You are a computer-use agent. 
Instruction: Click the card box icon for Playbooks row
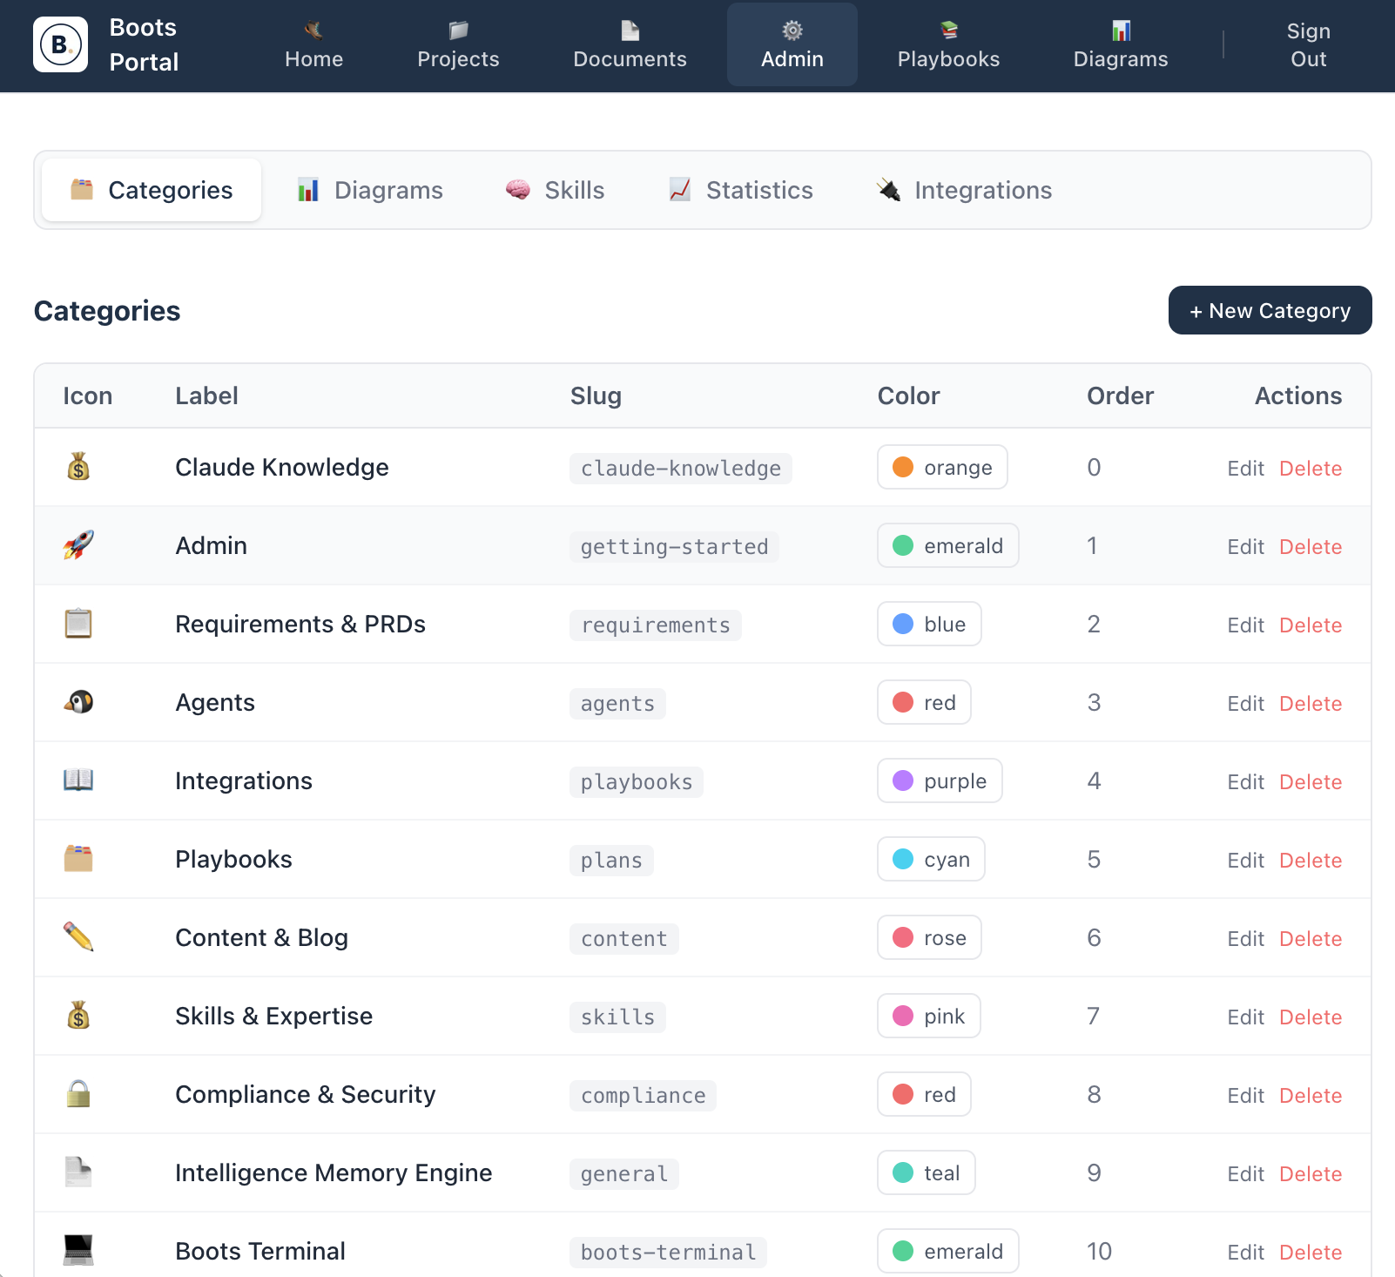coord(78,859)
